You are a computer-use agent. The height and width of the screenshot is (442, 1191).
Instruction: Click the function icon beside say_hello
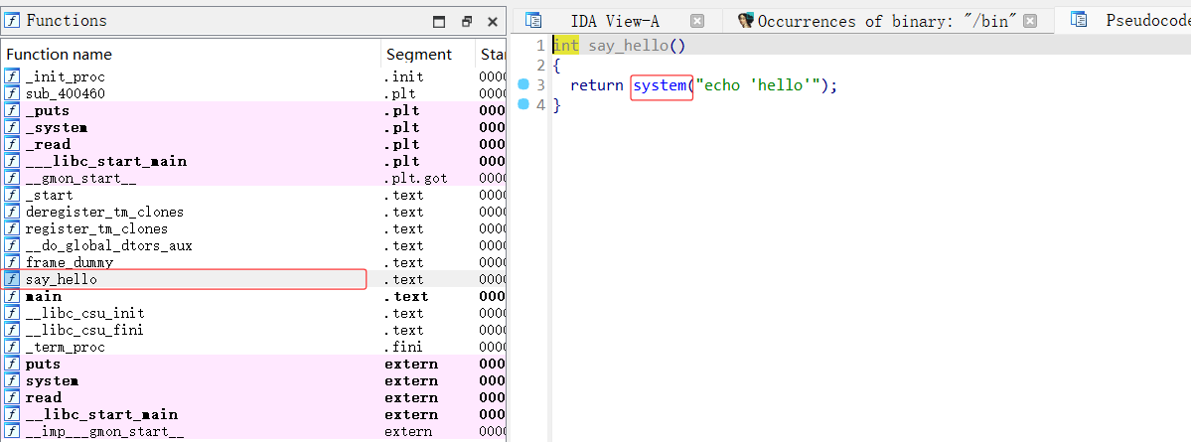[12, 279]
